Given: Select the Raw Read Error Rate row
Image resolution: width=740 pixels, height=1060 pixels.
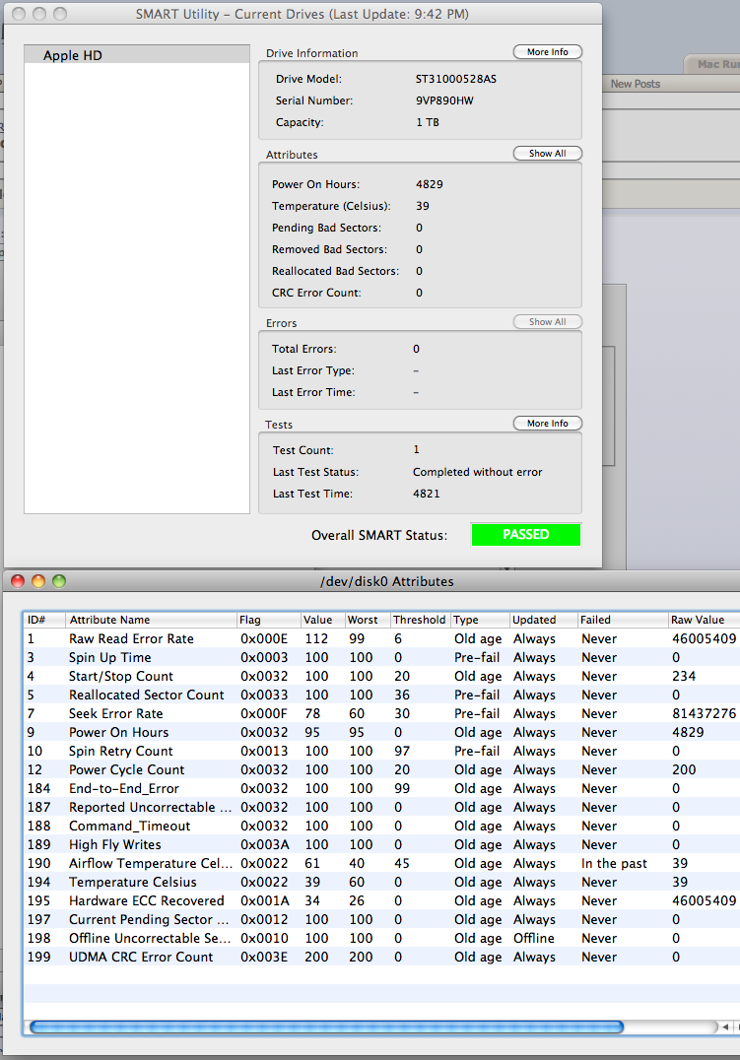Looking at the screenshot, I should [x=382, y=638].
